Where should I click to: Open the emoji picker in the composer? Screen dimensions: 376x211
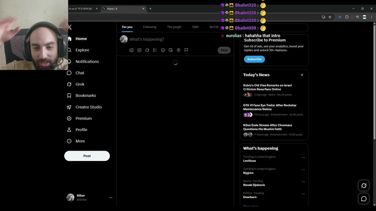point(163,50)
